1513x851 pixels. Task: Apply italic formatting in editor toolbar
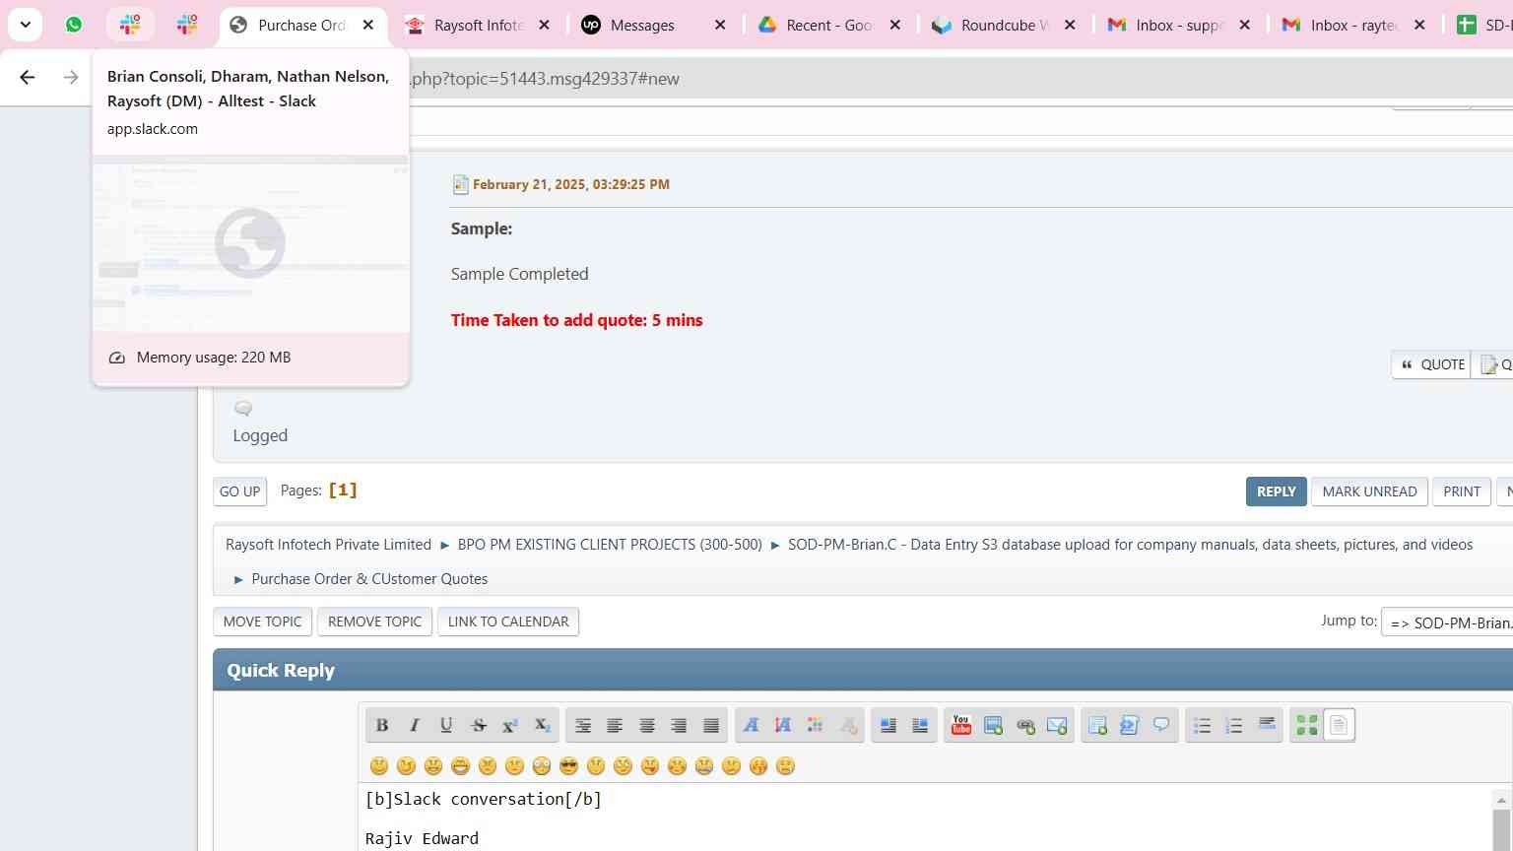[x=415, y=726]
